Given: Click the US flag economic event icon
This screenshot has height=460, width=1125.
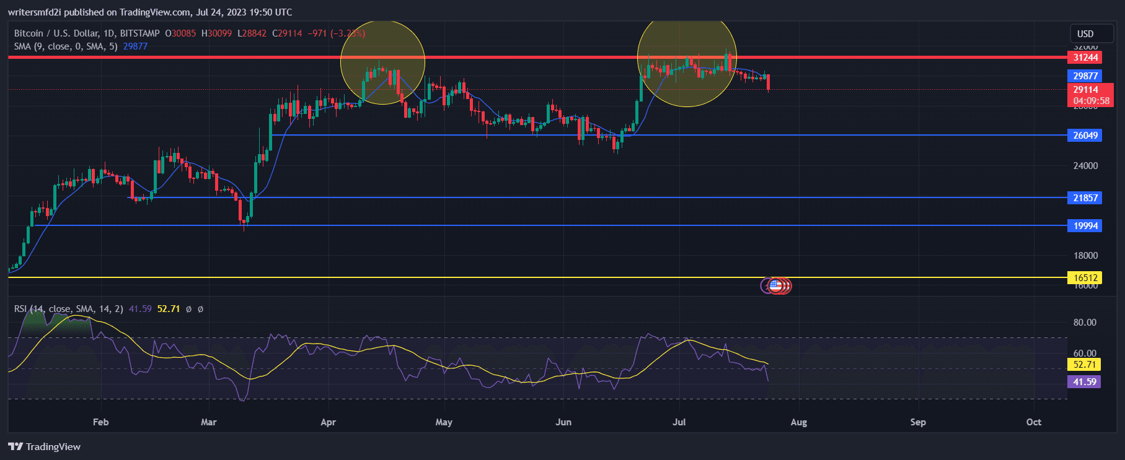Looking at the screenshot, I should [775, 285].
